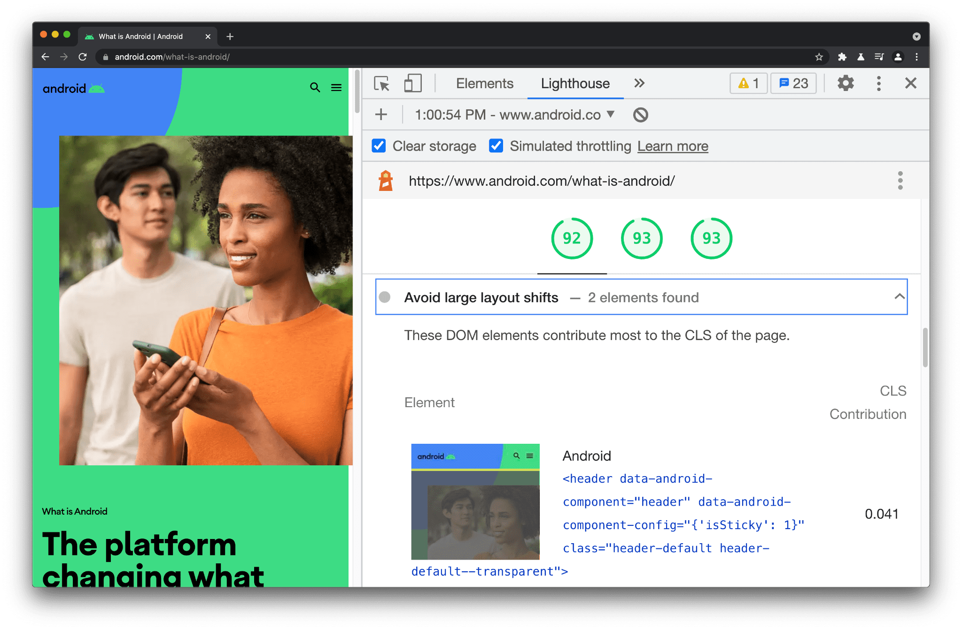962x630 pixels.
Task: Click the DevTools close X button
Action: click(x=911, y=83)
